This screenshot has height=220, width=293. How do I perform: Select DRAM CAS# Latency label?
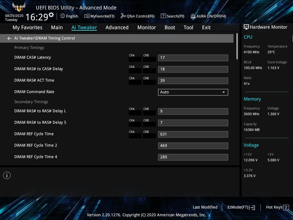[x=33, y=57]
